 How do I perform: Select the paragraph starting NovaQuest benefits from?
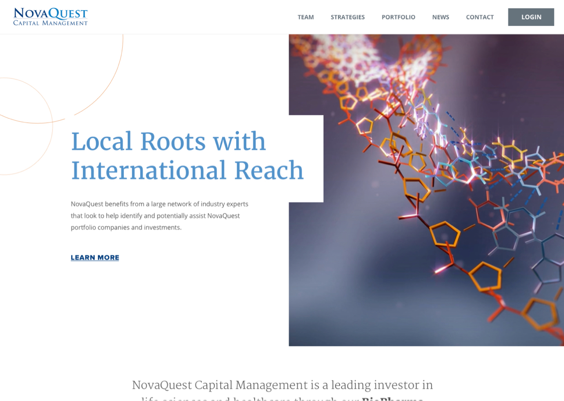160,216
